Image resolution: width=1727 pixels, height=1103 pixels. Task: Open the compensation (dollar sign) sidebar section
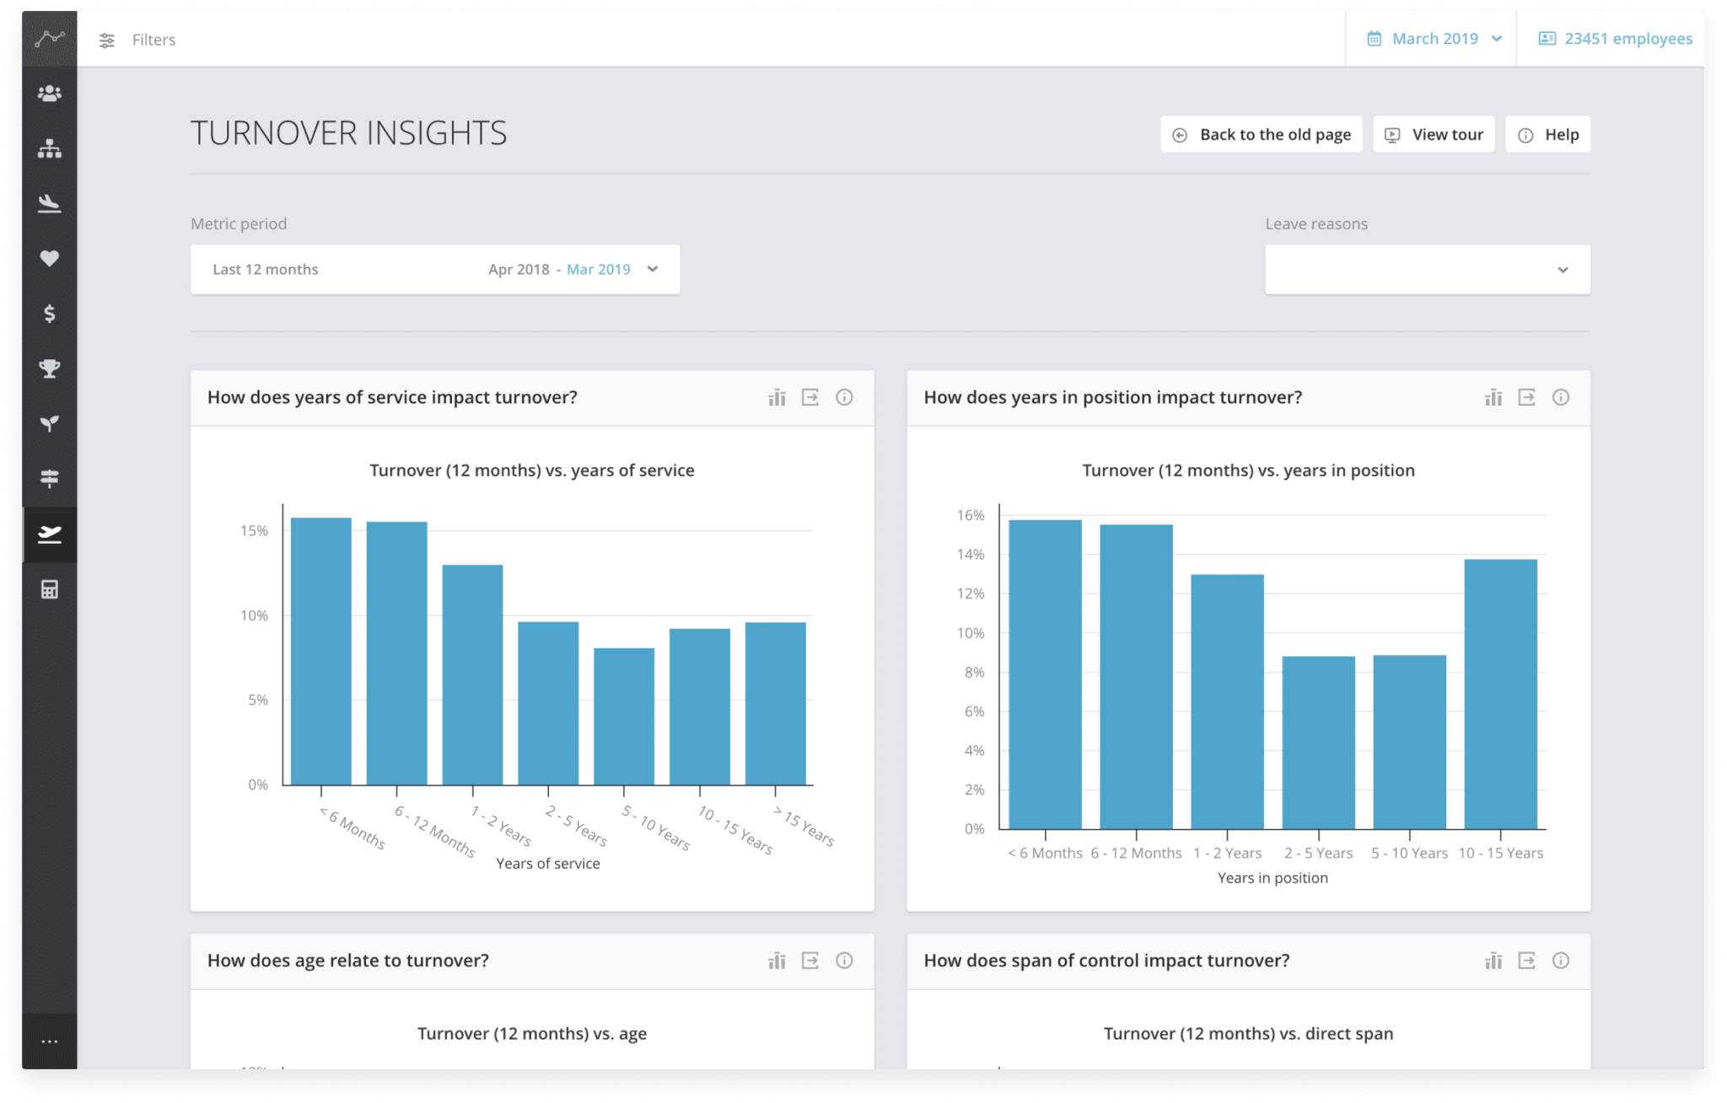[x=49, y=314]
